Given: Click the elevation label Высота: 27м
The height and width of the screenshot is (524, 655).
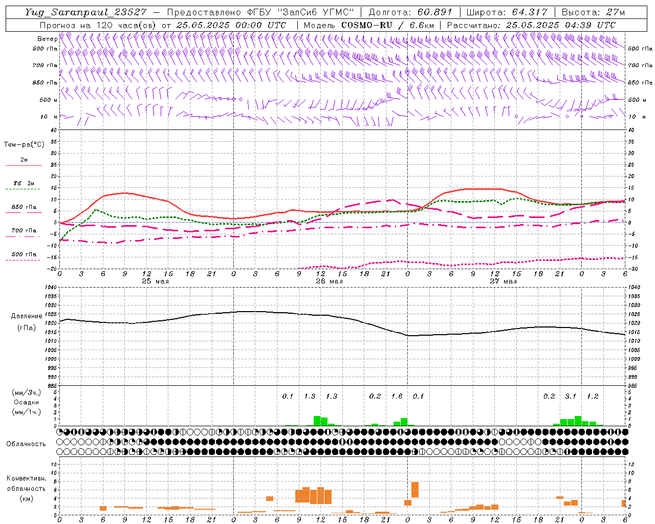Looking at the screenshot, I should pyautogui.click(x=593, y=12).
